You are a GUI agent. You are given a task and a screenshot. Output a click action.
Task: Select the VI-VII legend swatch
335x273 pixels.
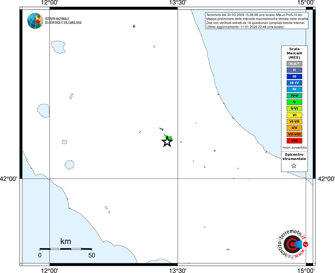294,122
